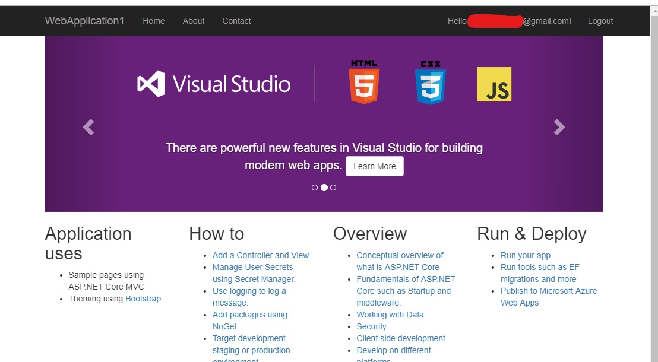Screen dimensions: 658x362
Task: Click the previous slide chevron in carousel
Action: tap(88, 127)
